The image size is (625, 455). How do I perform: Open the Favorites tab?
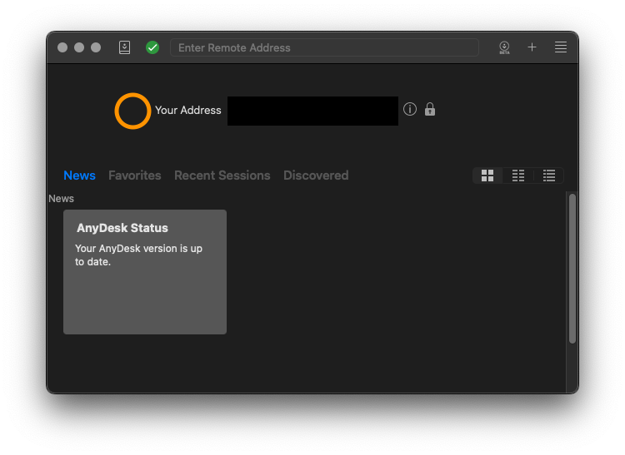[135, 176]
